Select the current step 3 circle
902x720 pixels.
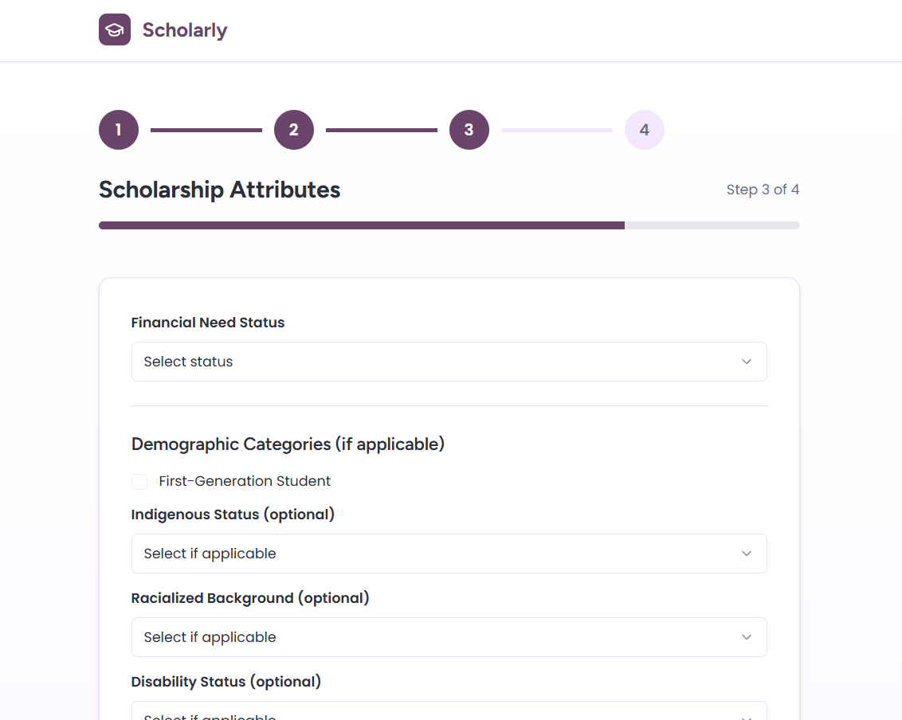pyautogui.click(x=469, y=130)
